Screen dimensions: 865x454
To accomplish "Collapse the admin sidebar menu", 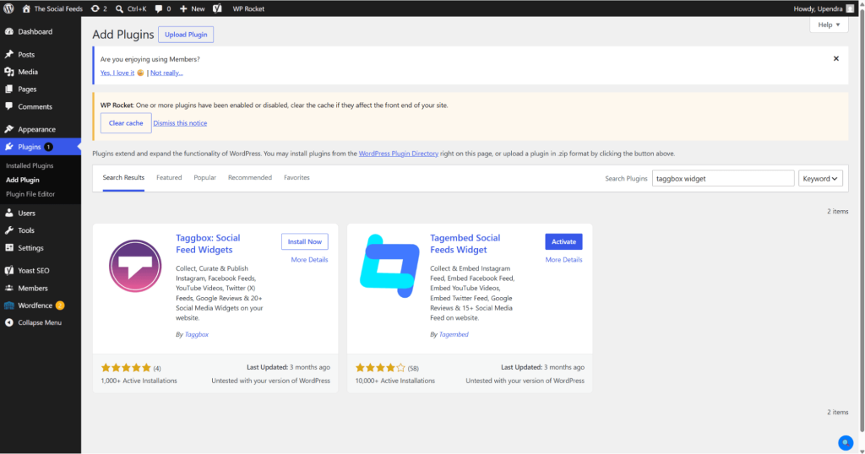I will pos(41,322).
